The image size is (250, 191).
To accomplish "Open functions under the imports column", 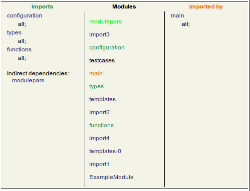I will click(19, 49).
